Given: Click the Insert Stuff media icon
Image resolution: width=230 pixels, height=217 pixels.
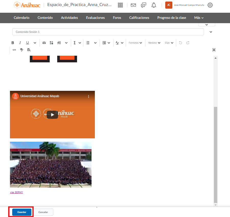Looking at the screenshot, I should [x=51, y=43].
